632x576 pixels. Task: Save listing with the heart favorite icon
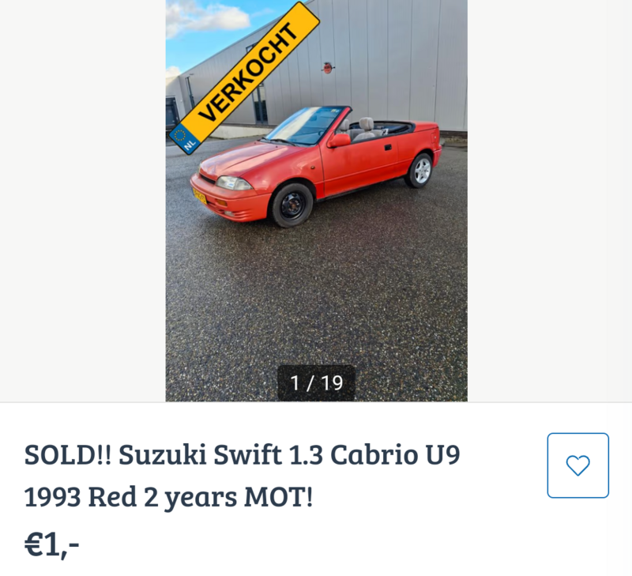(x=577, y=465)
